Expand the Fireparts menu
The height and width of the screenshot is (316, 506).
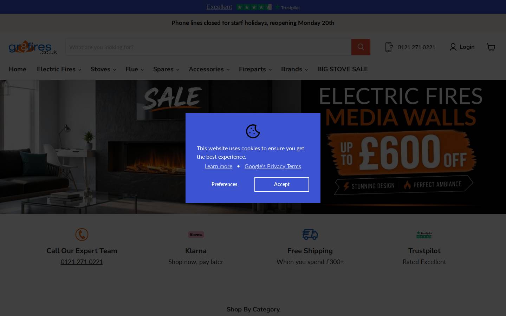[255, 69]
